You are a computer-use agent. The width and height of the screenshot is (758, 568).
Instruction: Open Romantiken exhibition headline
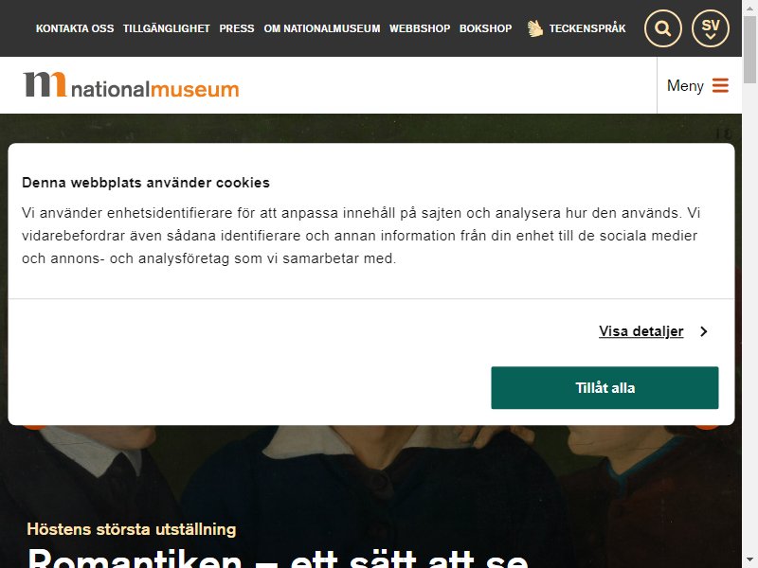(x=278, y=558)
